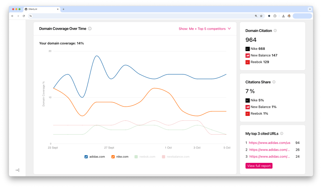This screenshot has height=188, width=322.
Task: Click info icon by My top 3 cited URLs
Action: pyautogui.click(x=282, y=133)
